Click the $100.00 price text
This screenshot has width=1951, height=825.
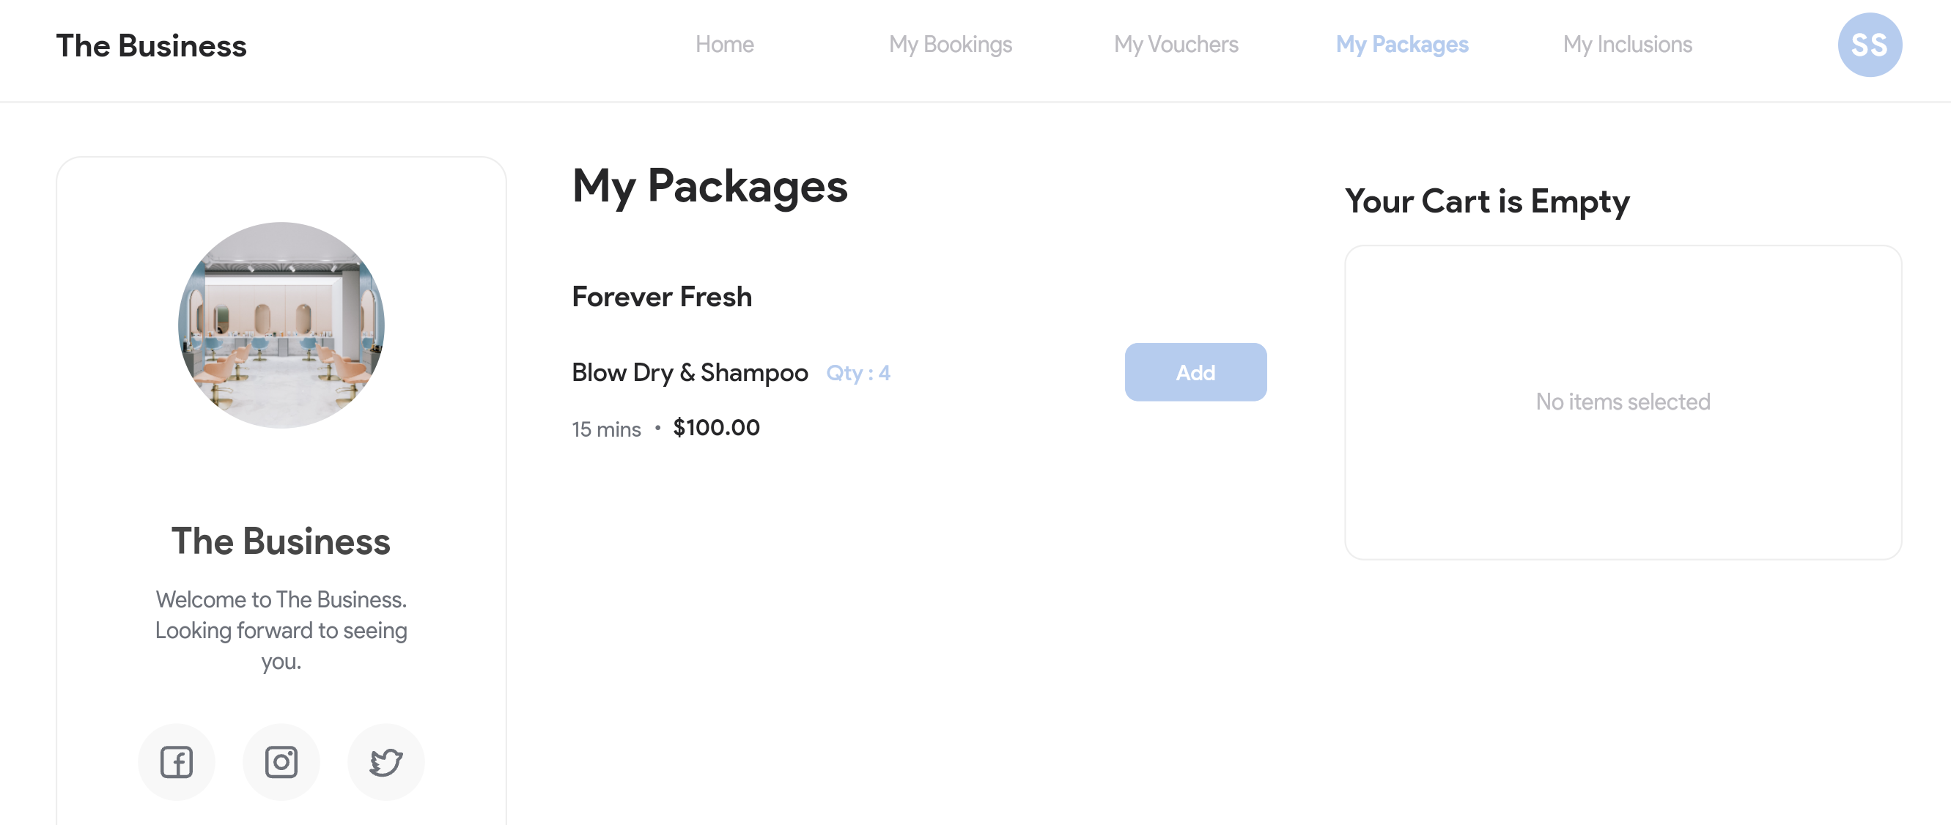pyautogui.click(x=717, y=428)
